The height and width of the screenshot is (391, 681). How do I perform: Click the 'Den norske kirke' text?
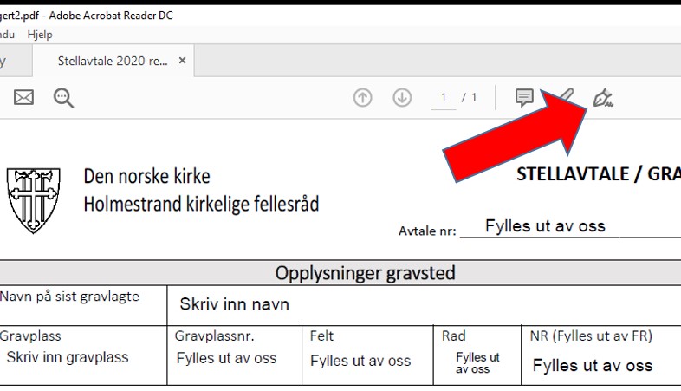[146, 176]
